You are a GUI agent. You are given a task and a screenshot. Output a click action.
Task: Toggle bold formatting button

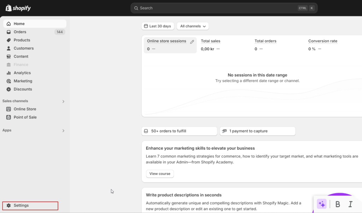(x=338, y=204)
